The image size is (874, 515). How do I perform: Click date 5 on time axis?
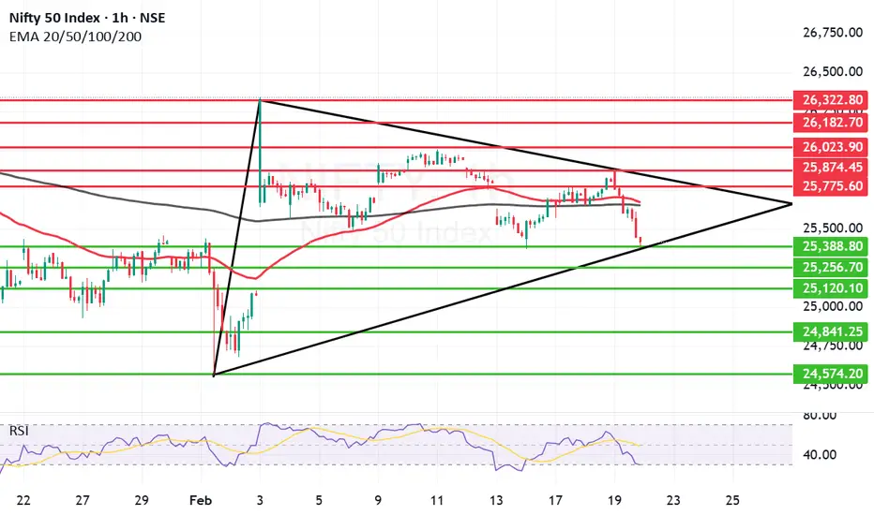(x=319, y=501)
